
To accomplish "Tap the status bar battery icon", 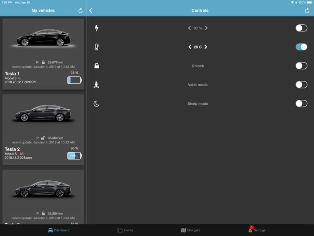I will (x=310, y=2).
